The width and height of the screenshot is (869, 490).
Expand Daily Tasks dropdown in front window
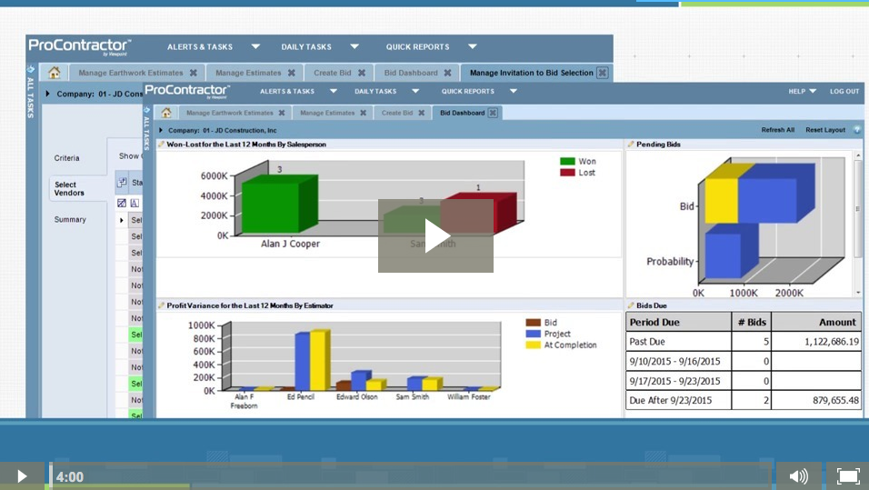(x=415, y=91)
